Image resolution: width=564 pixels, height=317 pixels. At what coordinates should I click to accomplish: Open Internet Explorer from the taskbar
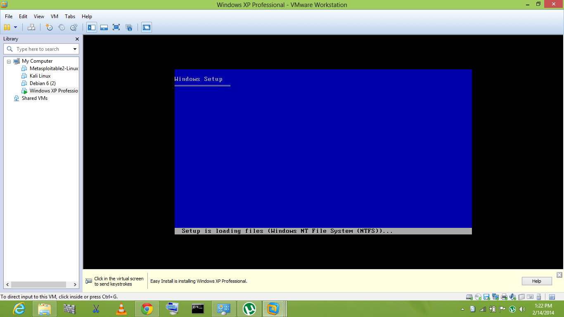19,309
